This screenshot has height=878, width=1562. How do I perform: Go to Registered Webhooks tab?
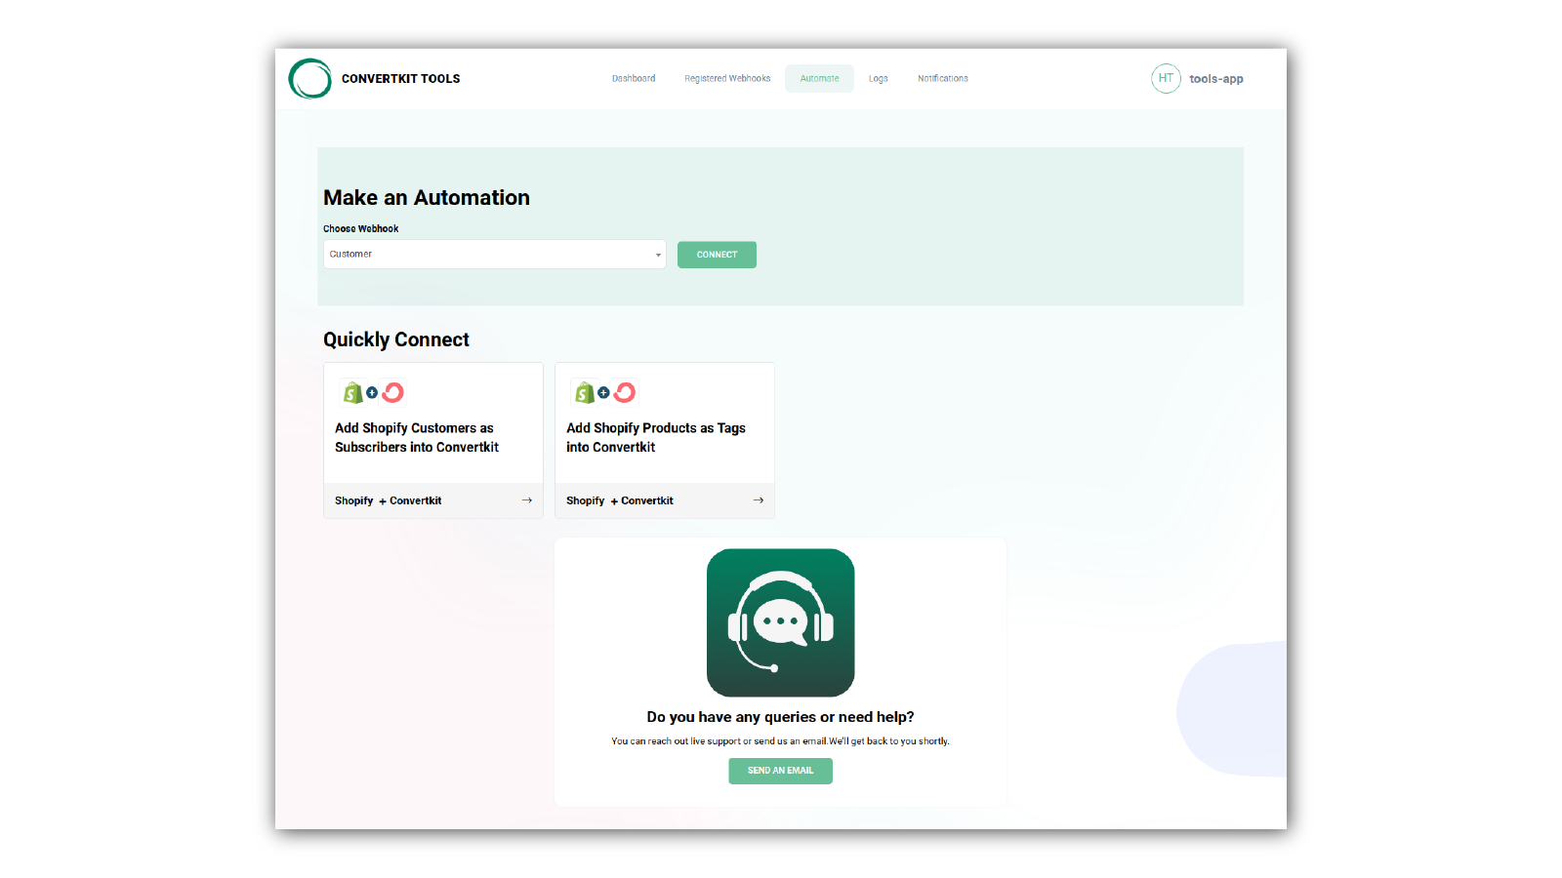(727, 79)
